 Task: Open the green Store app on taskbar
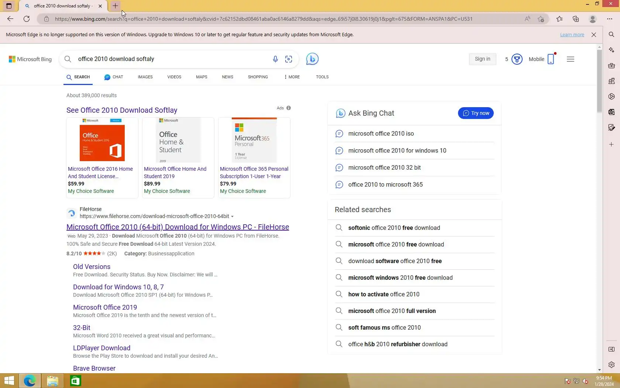(76, 381)
